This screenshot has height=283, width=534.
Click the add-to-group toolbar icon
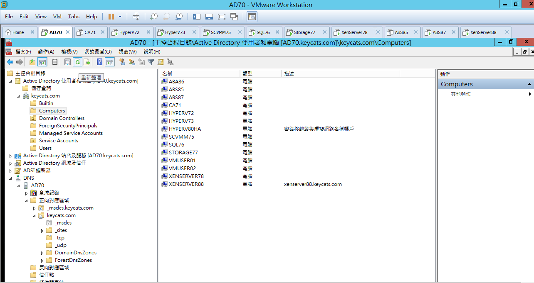point(170,62)
